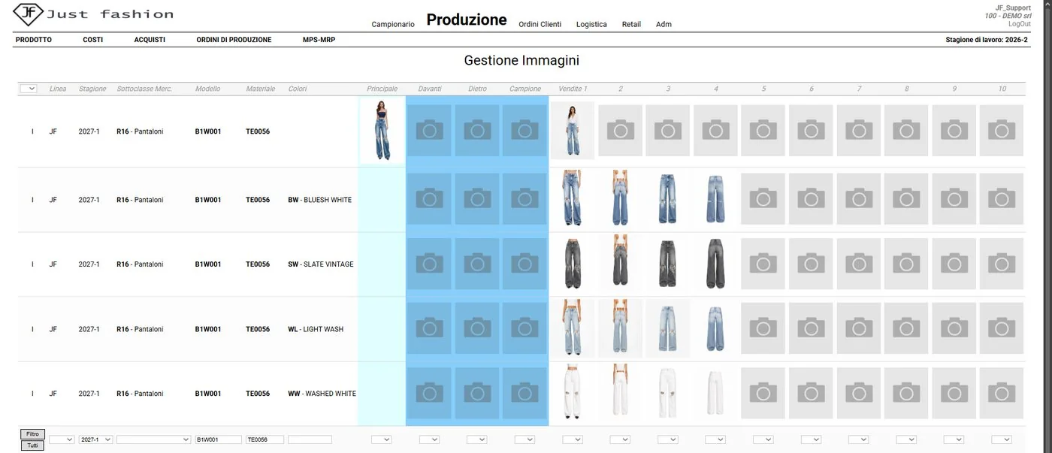The image size is (1052, 453).
Task: Click Campione camera placeholder for BW - BLUESH WHITE
Action: pyautogui.click(x=524, y=199)
